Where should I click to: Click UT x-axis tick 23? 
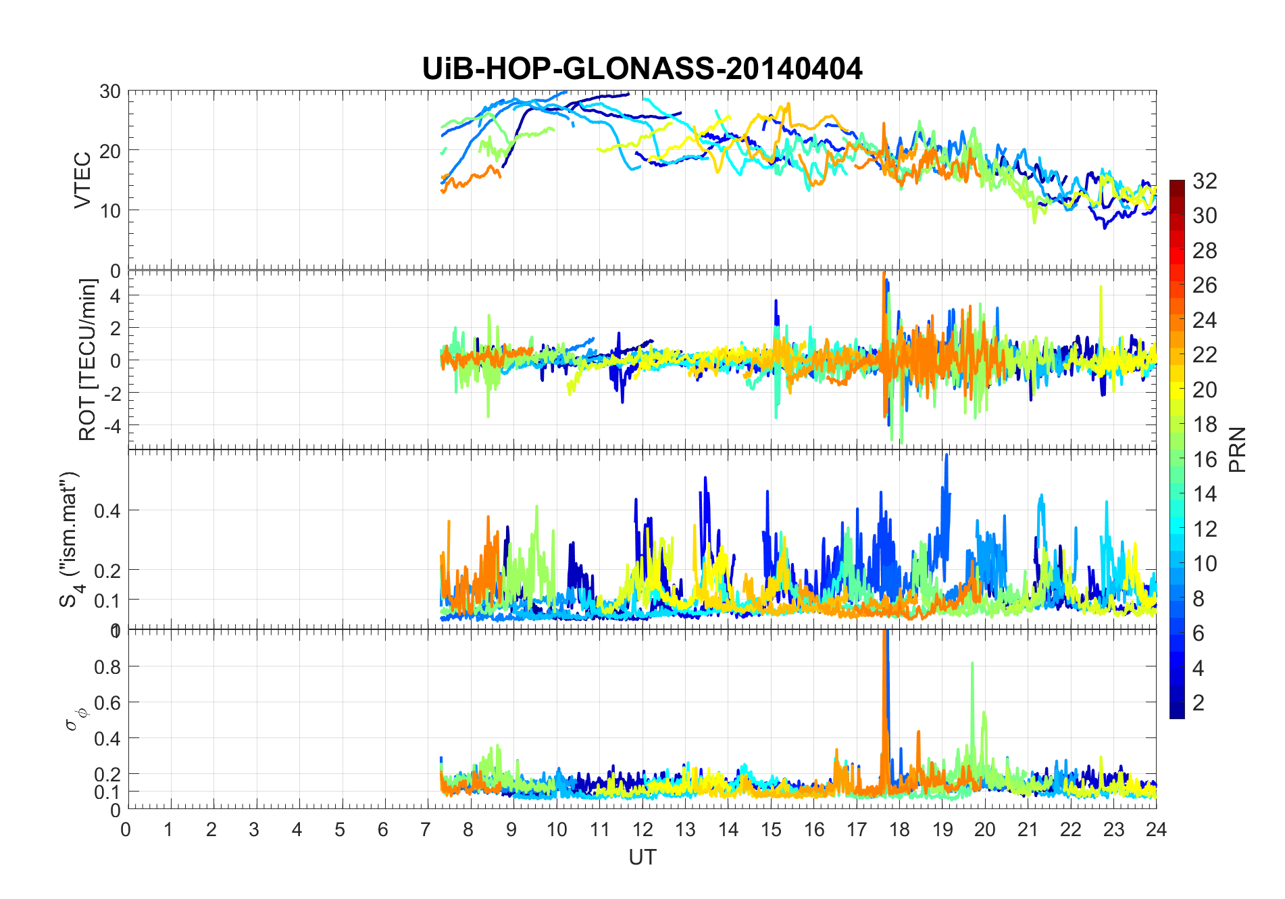click(x=1113, y=829)
